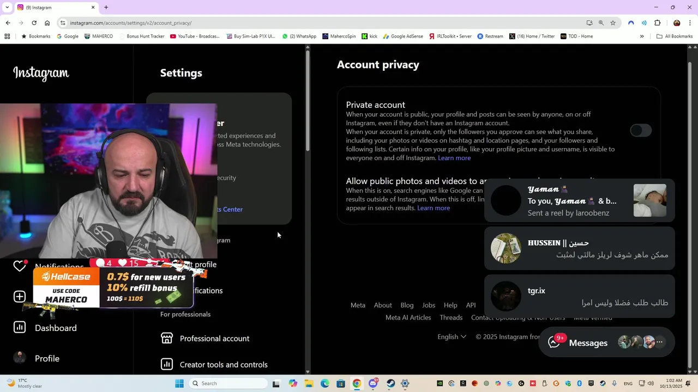Screen dimensions: 698x392
Task: Open the Bonus Hunt Tracker bookmark
Action: tap(141, 36)
